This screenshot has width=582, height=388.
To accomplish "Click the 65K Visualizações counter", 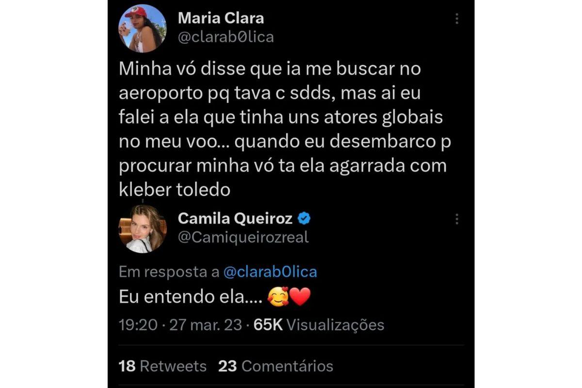I will (319, 324).
